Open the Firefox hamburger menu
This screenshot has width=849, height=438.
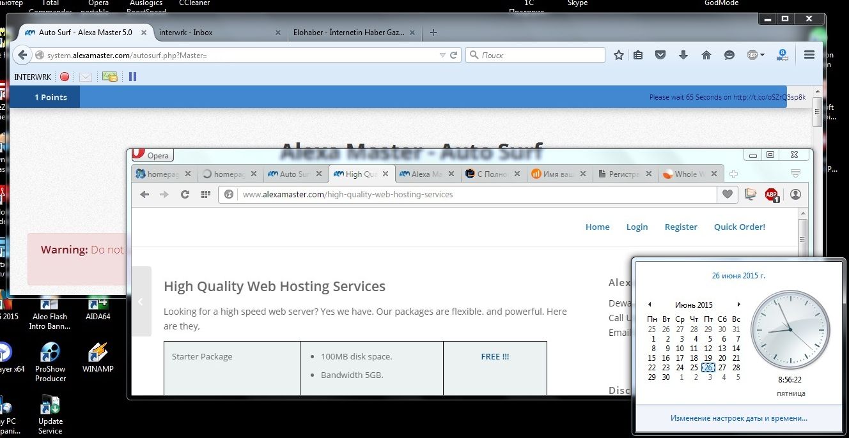coord(809,56)
